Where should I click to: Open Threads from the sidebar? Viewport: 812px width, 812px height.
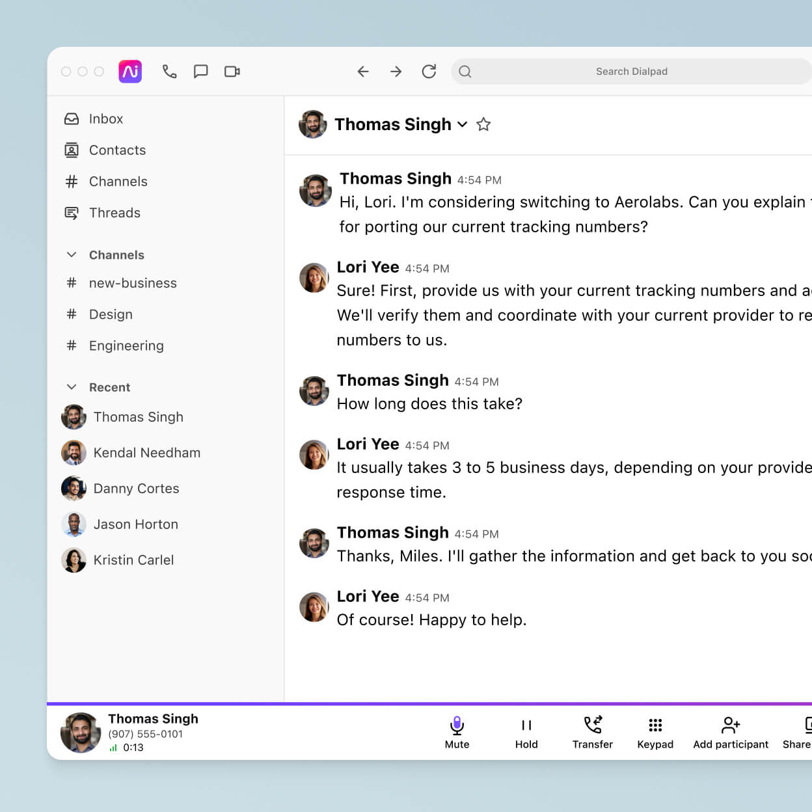point(115,213)
